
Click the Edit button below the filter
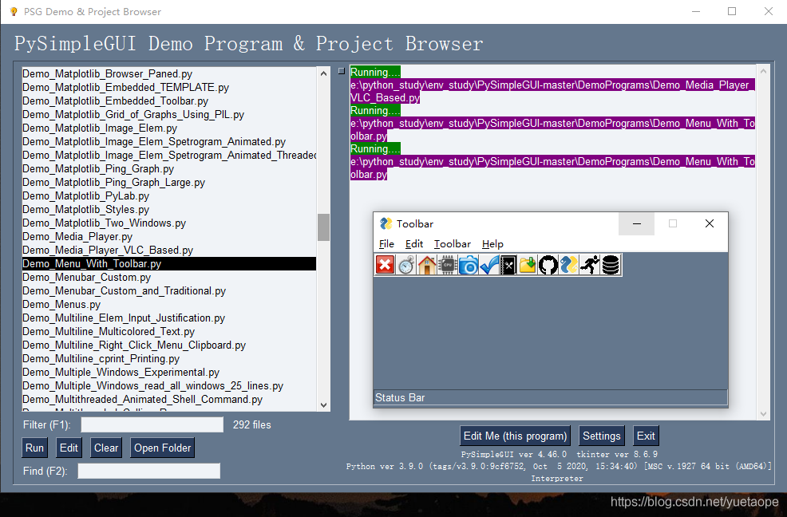(x=69, y=448)
